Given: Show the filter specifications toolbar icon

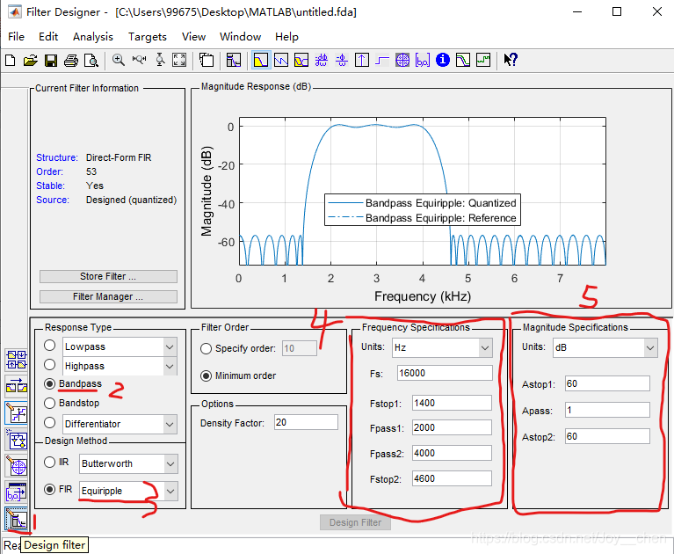Looking at the screenshot, I should click(x=234, y=60).
